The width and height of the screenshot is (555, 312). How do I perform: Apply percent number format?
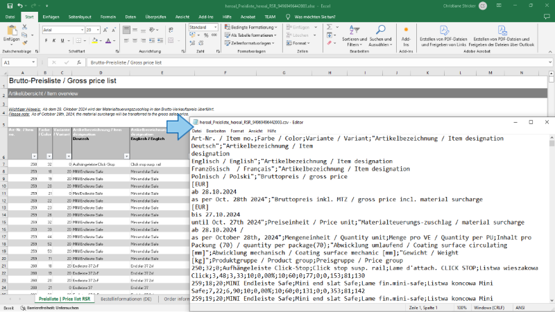pos(206,35)
